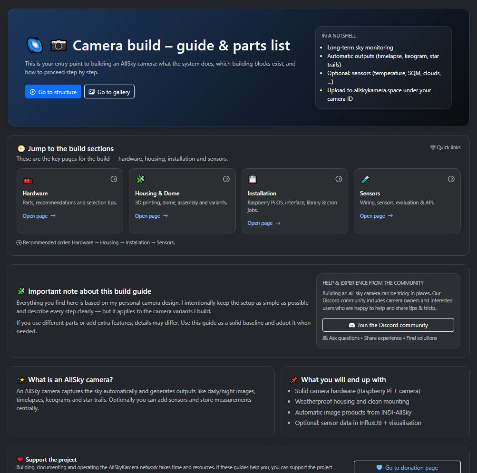
Task: Open the circular arrow on the Installation card
Action: [x=339, y=179]
